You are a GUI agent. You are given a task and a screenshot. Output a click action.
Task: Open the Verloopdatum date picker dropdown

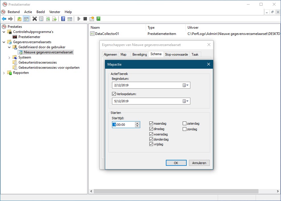(x=186, y=101)
